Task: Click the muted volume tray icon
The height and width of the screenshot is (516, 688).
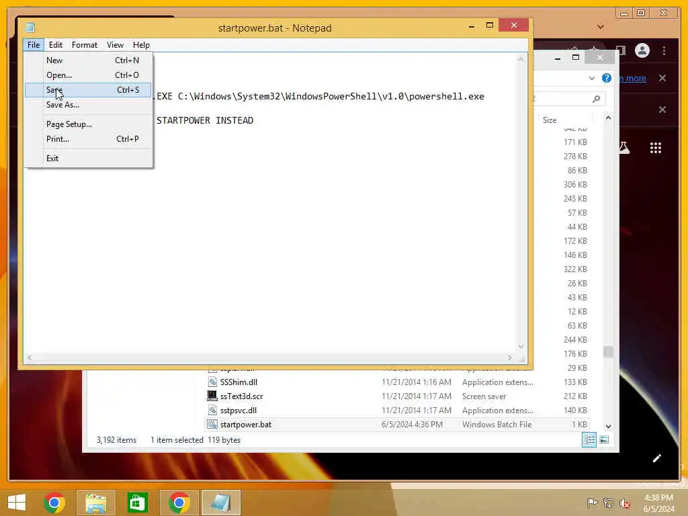Action: tap(624, 503)
